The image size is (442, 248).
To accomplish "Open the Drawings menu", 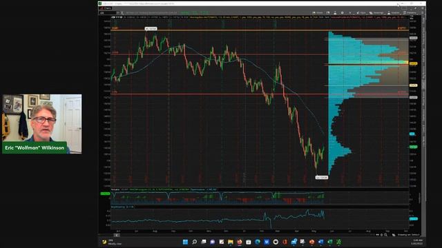I will [376, 13].
